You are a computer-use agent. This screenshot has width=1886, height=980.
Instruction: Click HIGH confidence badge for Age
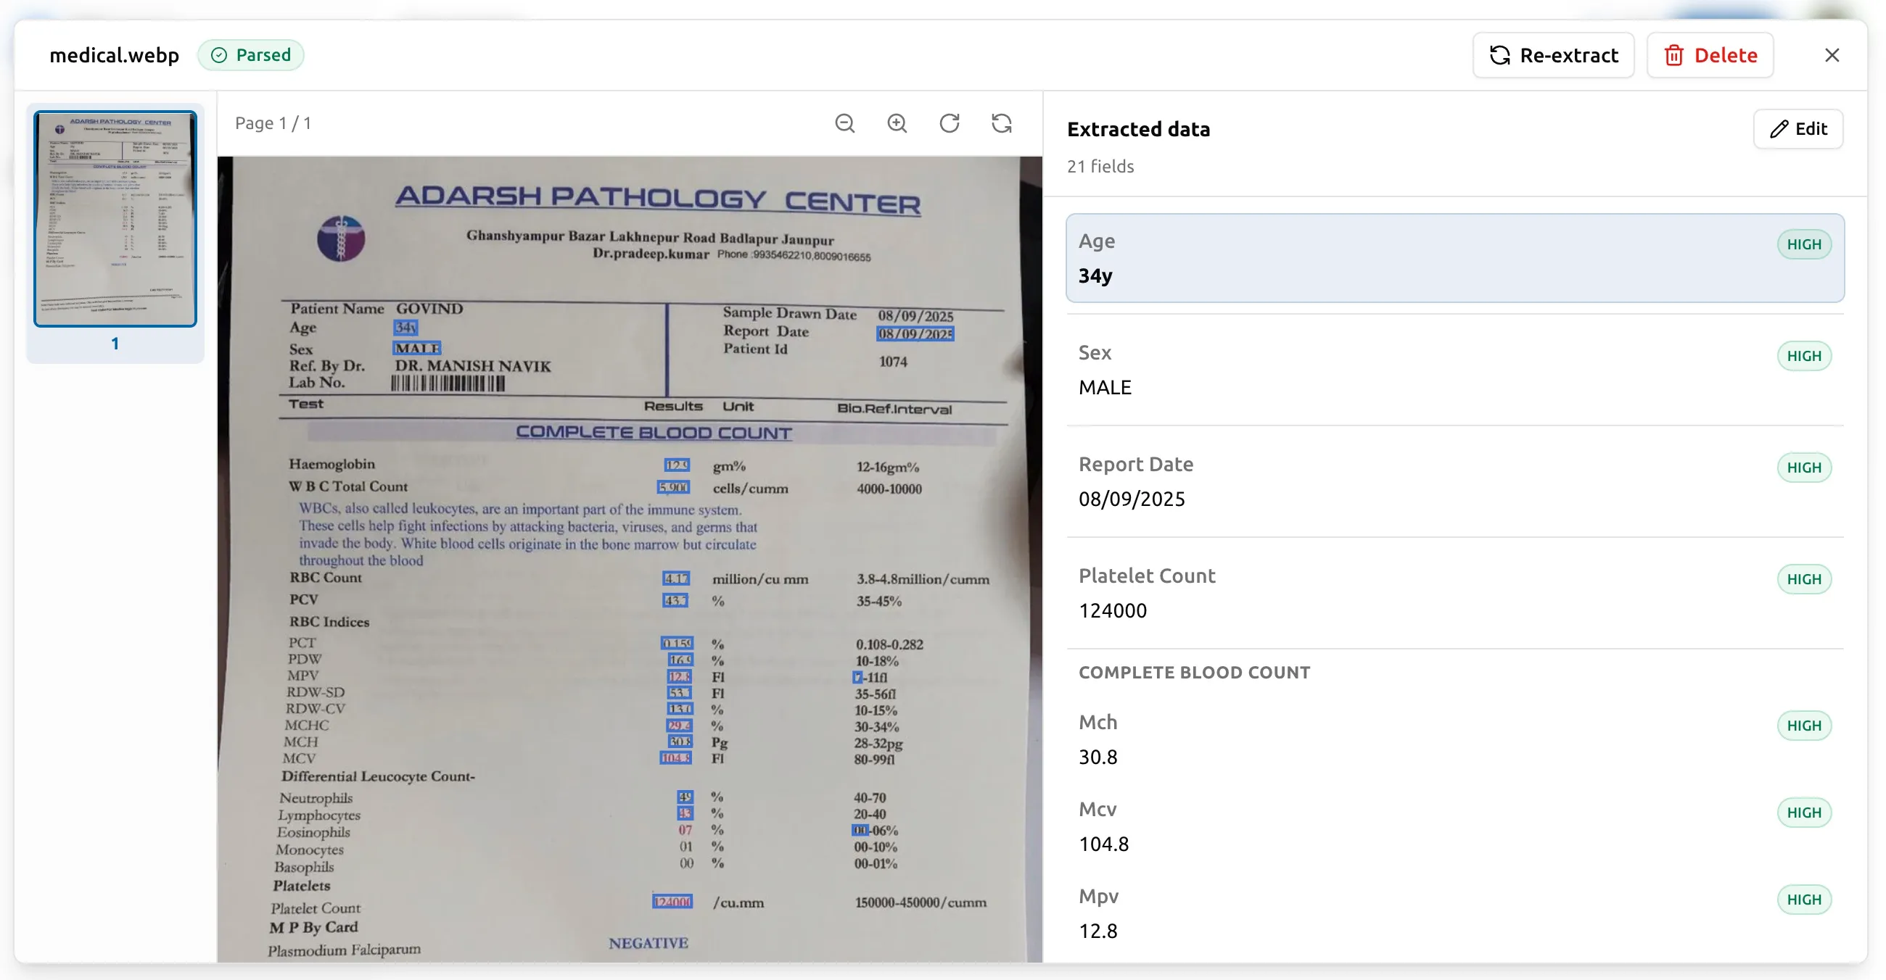[x=1804, y=244]
